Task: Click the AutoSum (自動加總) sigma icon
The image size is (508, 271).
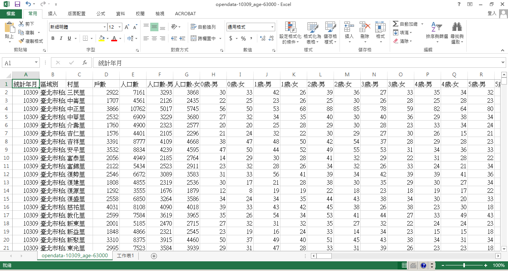Action: click(396, 24)
